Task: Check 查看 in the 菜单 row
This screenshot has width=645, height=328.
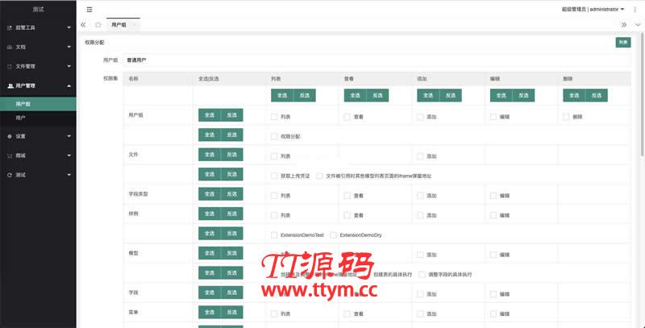Action: point(347,314)
